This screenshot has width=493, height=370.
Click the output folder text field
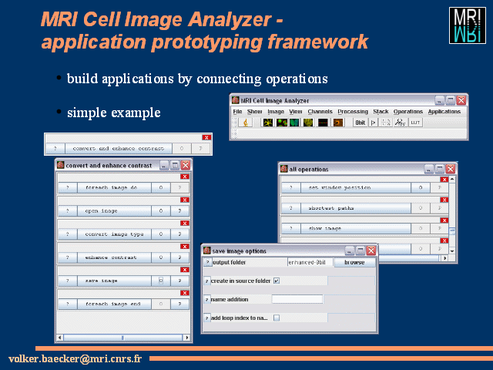click(x=310, y=262)
